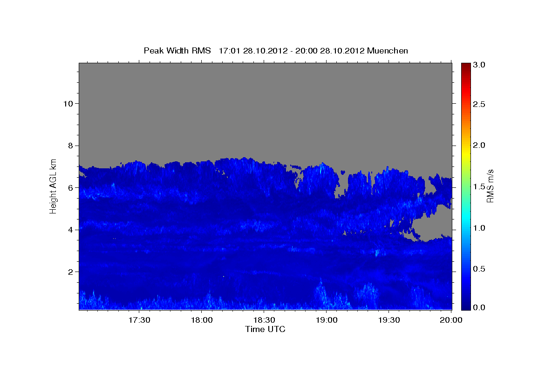Click the colorbar value 3.0

[x=479, y=65]
